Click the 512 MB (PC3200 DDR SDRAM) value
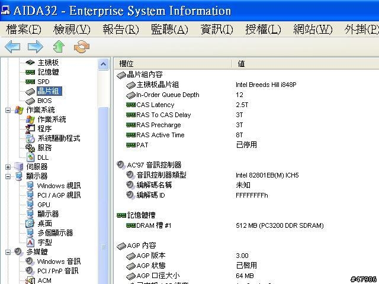 coord(280,225)
